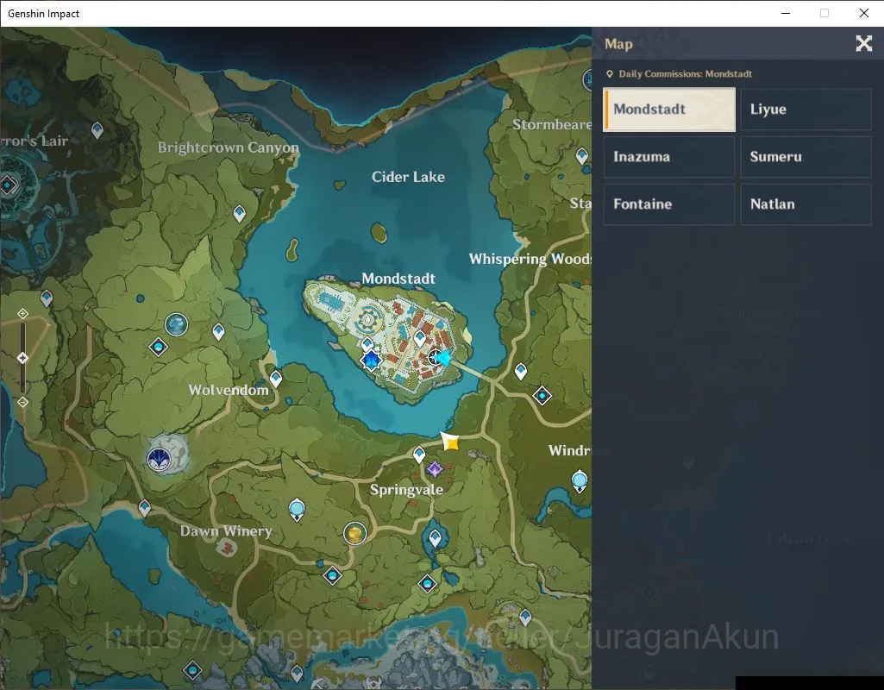This screenshot has height=690, width=884.
Task: Go to the Natlan region map
Action: pos(806,204)
